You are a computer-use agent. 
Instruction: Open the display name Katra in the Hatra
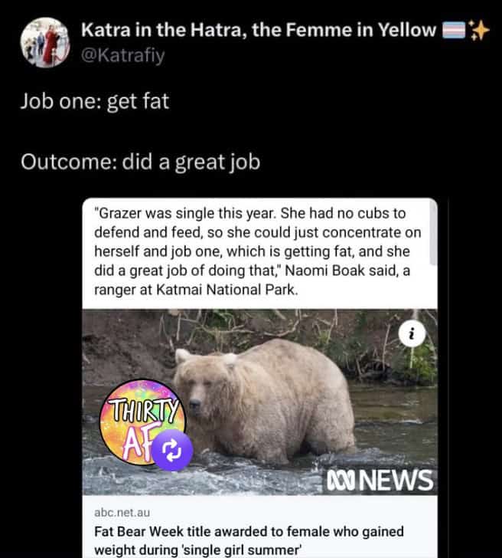tap(259, 30)
